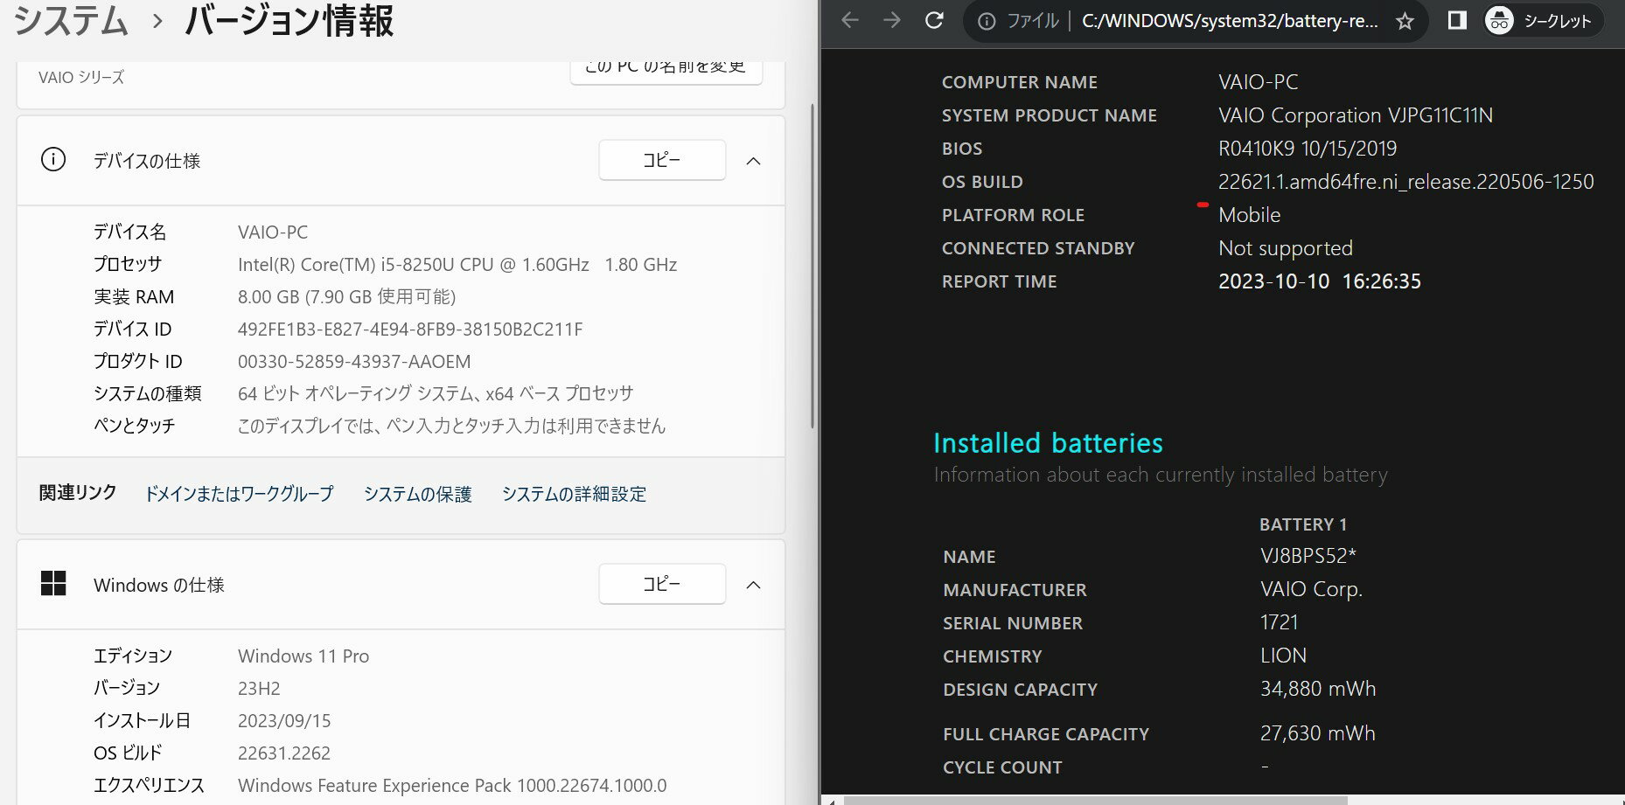Click VAIO-PC in デバイスの仕様
The height and width of the screenshot is (805, 1625).
pyautogui.click(x=273, y=232)
